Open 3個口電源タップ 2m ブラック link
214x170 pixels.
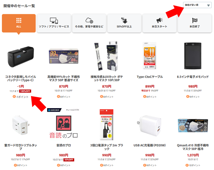(x=107, y=147)
